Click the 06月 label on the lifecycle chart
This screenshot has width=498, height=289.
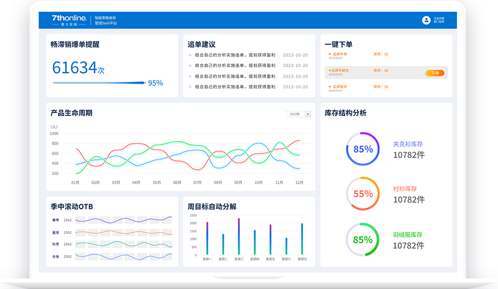point(177,183)
